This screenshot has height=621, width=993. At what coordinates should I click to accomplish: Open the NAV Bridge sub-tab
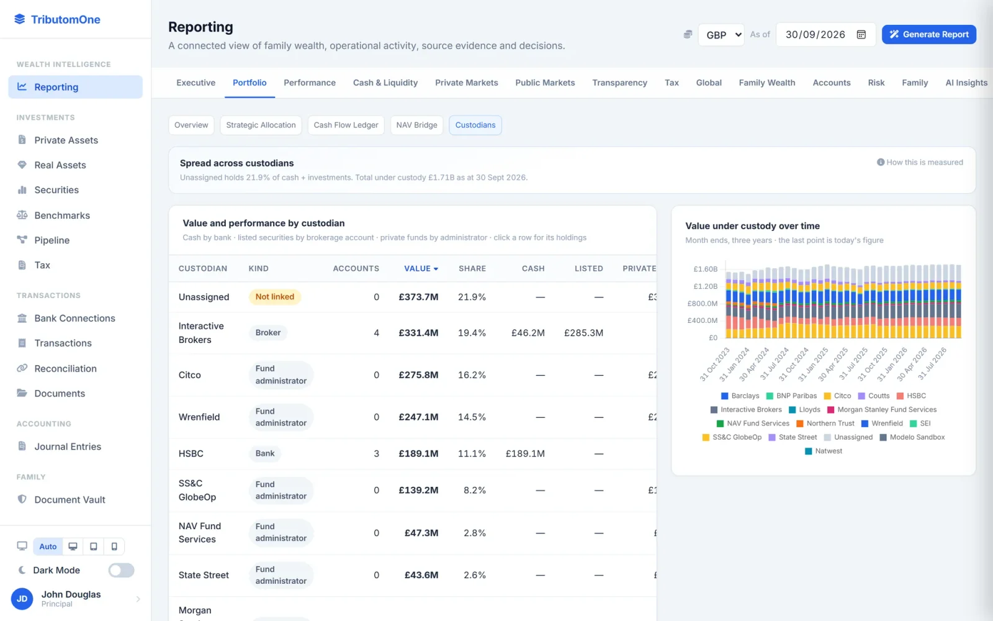416,125
